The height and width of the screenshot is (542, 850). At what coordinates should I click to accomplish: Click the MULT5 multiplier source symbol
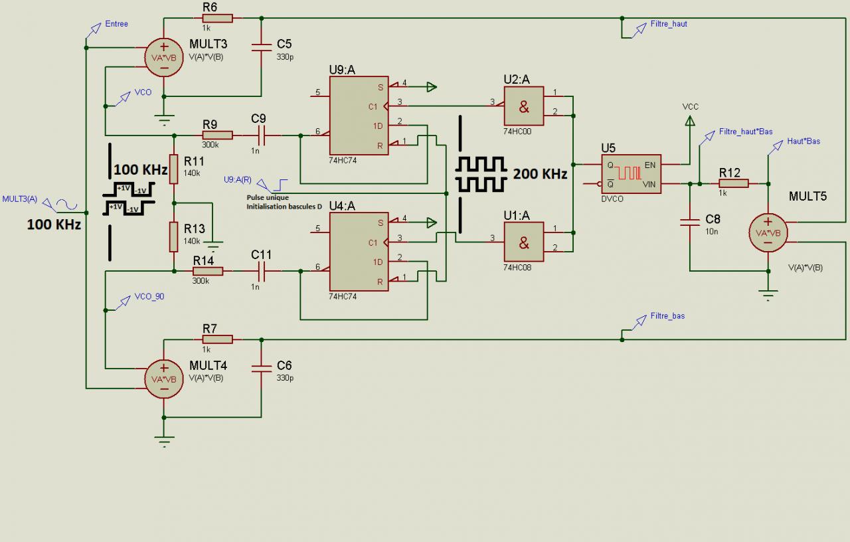click(768, 233)
